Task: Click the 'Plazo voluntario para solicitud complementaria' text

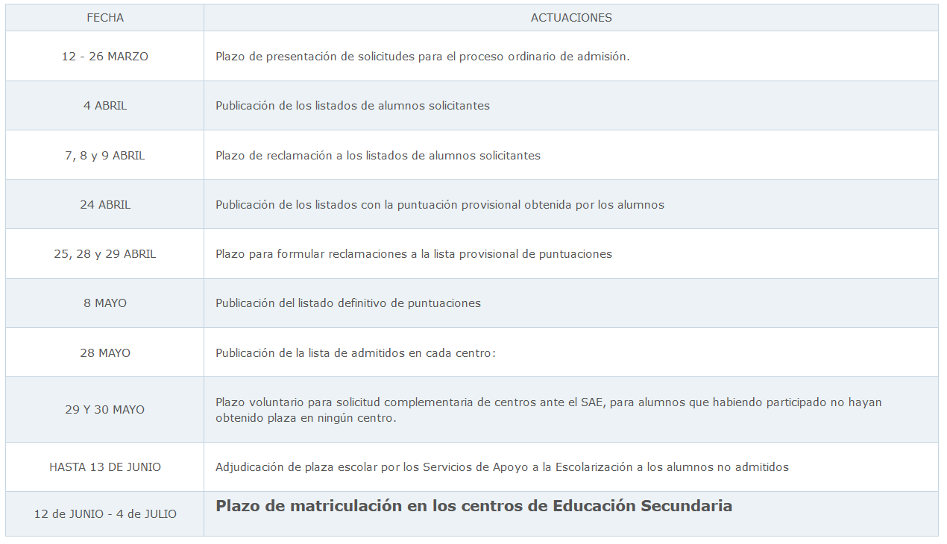Action: coord(548,402)
